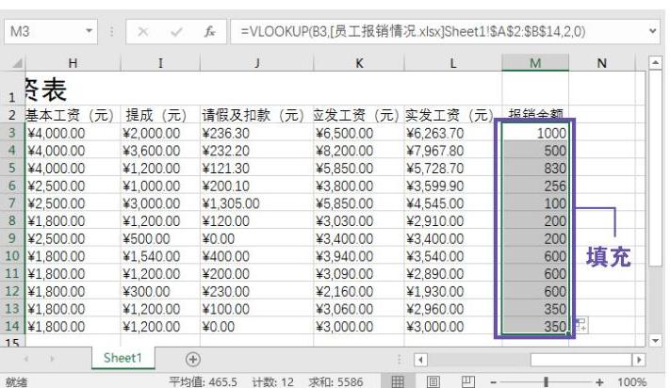This screenshot has width=670, height=388.
Task: Click the 请假及扣款（元） header cell
Action: coord(257,115)
